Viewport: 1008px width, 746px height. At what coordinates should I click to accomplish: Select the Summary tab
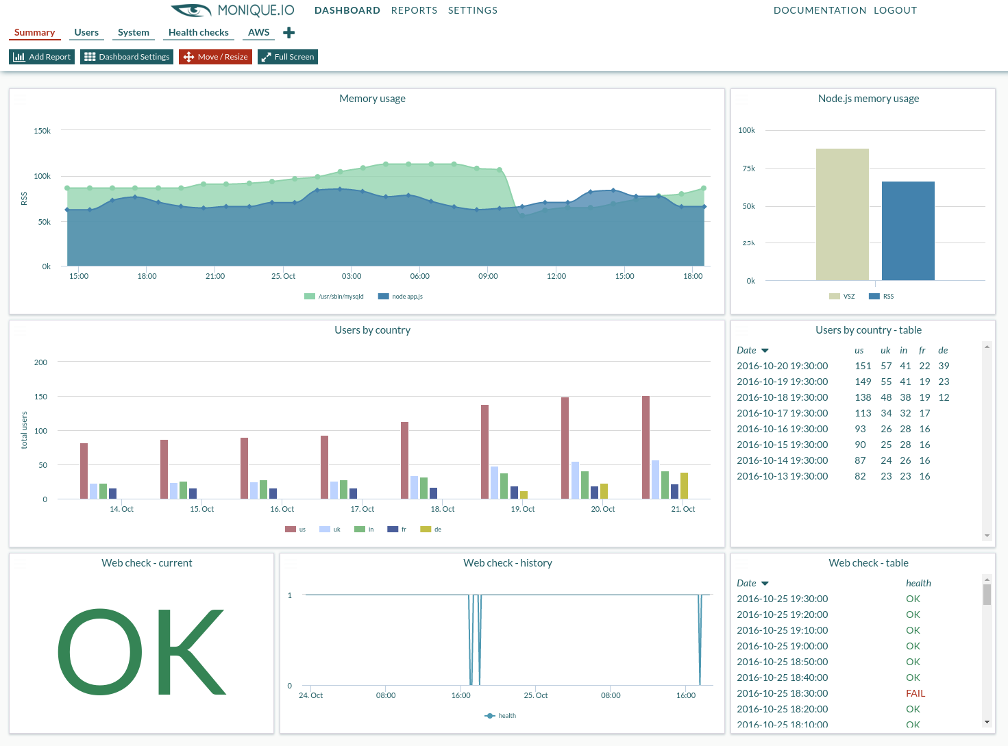tap(34, 32)
